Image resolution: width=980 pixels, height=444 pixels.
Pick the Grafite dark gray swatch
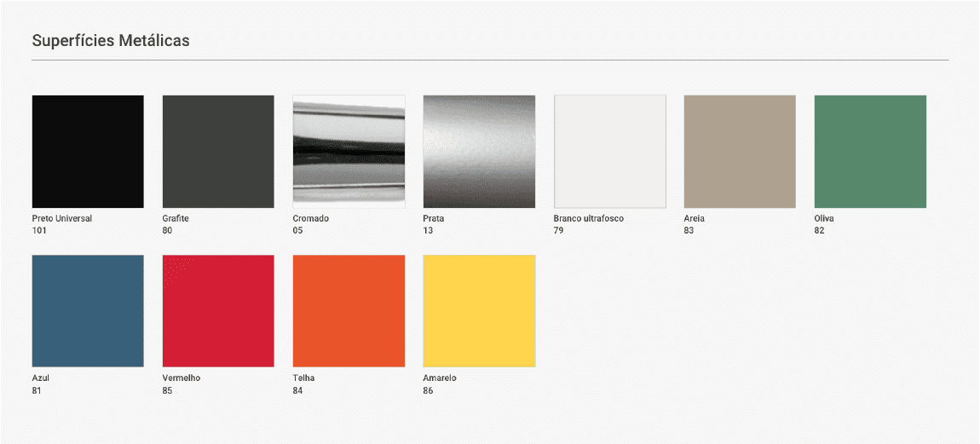tap(218, 152)
